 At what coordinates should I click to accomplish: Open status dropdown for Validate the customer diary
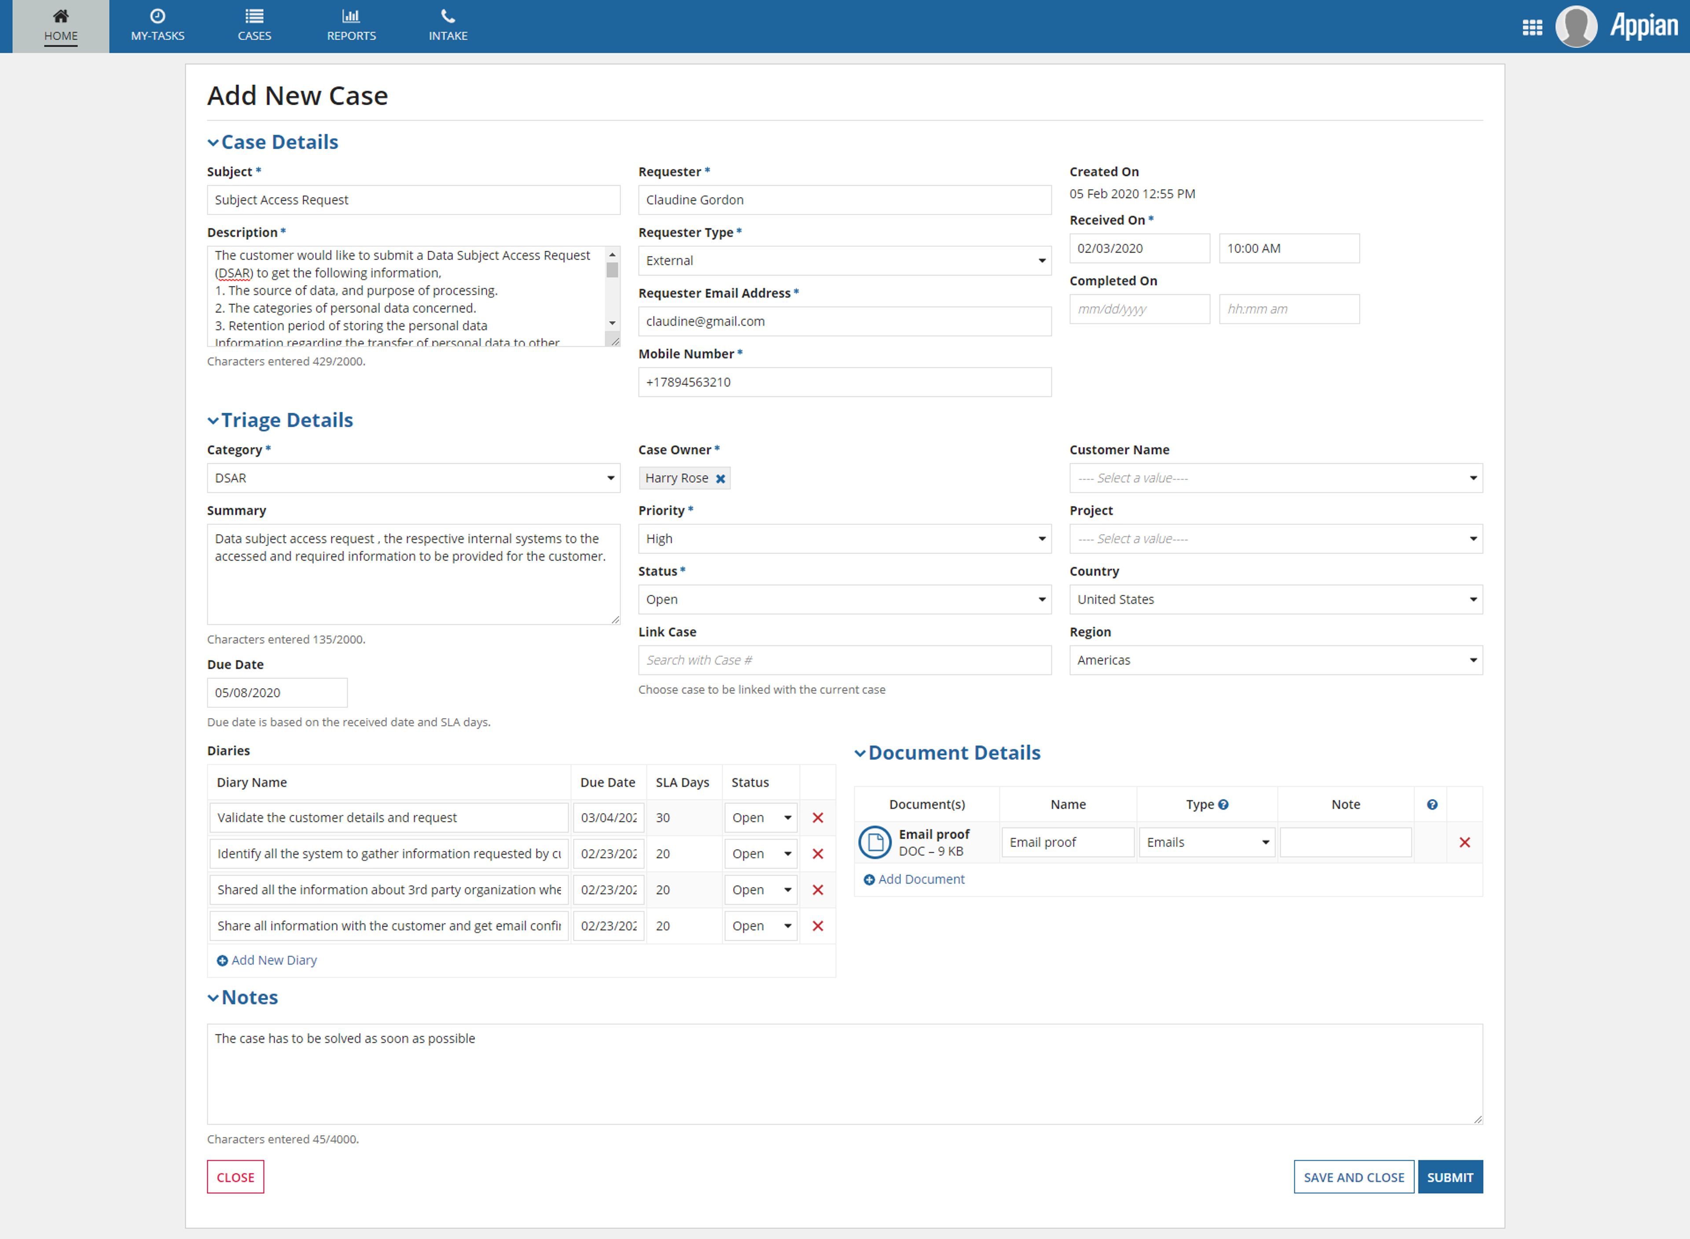click(x=760, y=817)
